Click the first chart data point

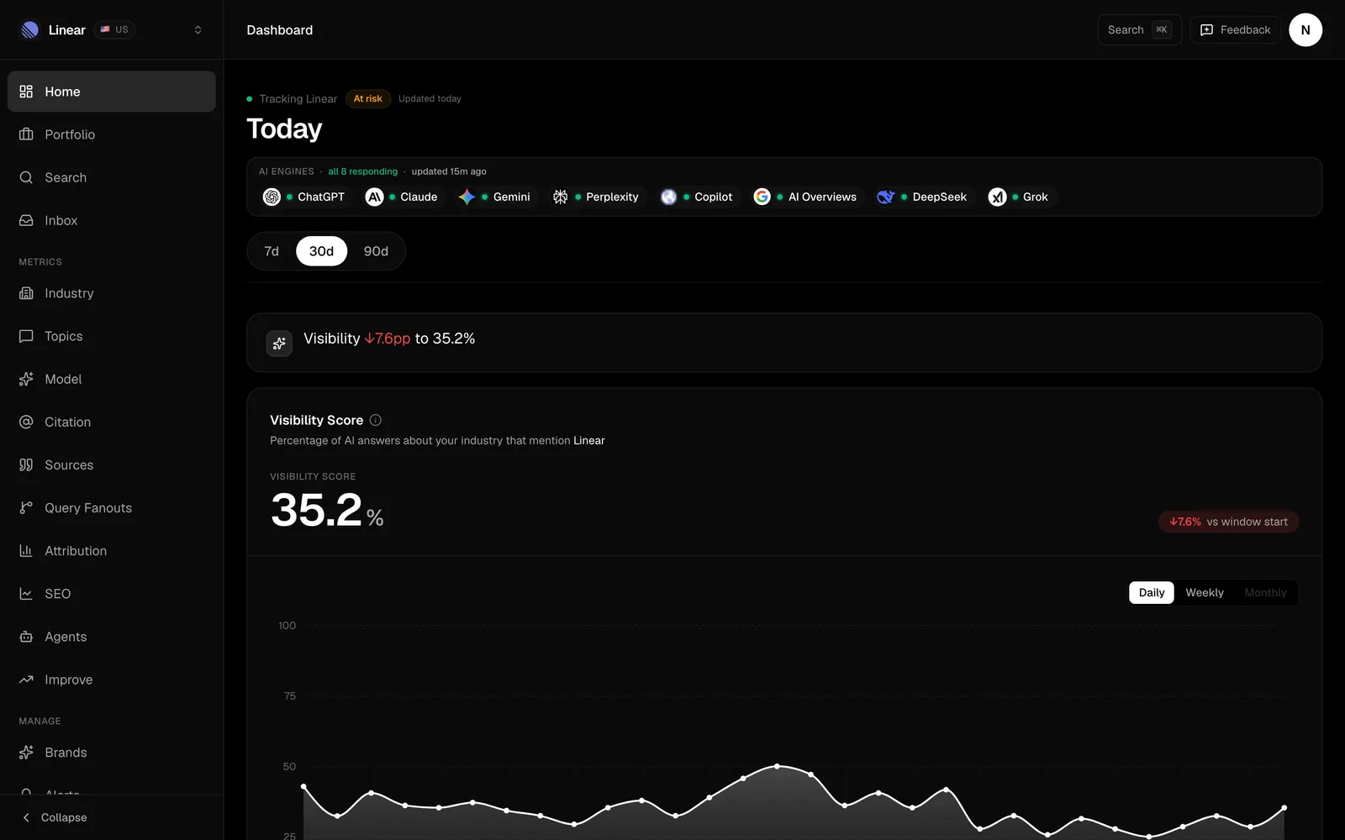[303, 786]
